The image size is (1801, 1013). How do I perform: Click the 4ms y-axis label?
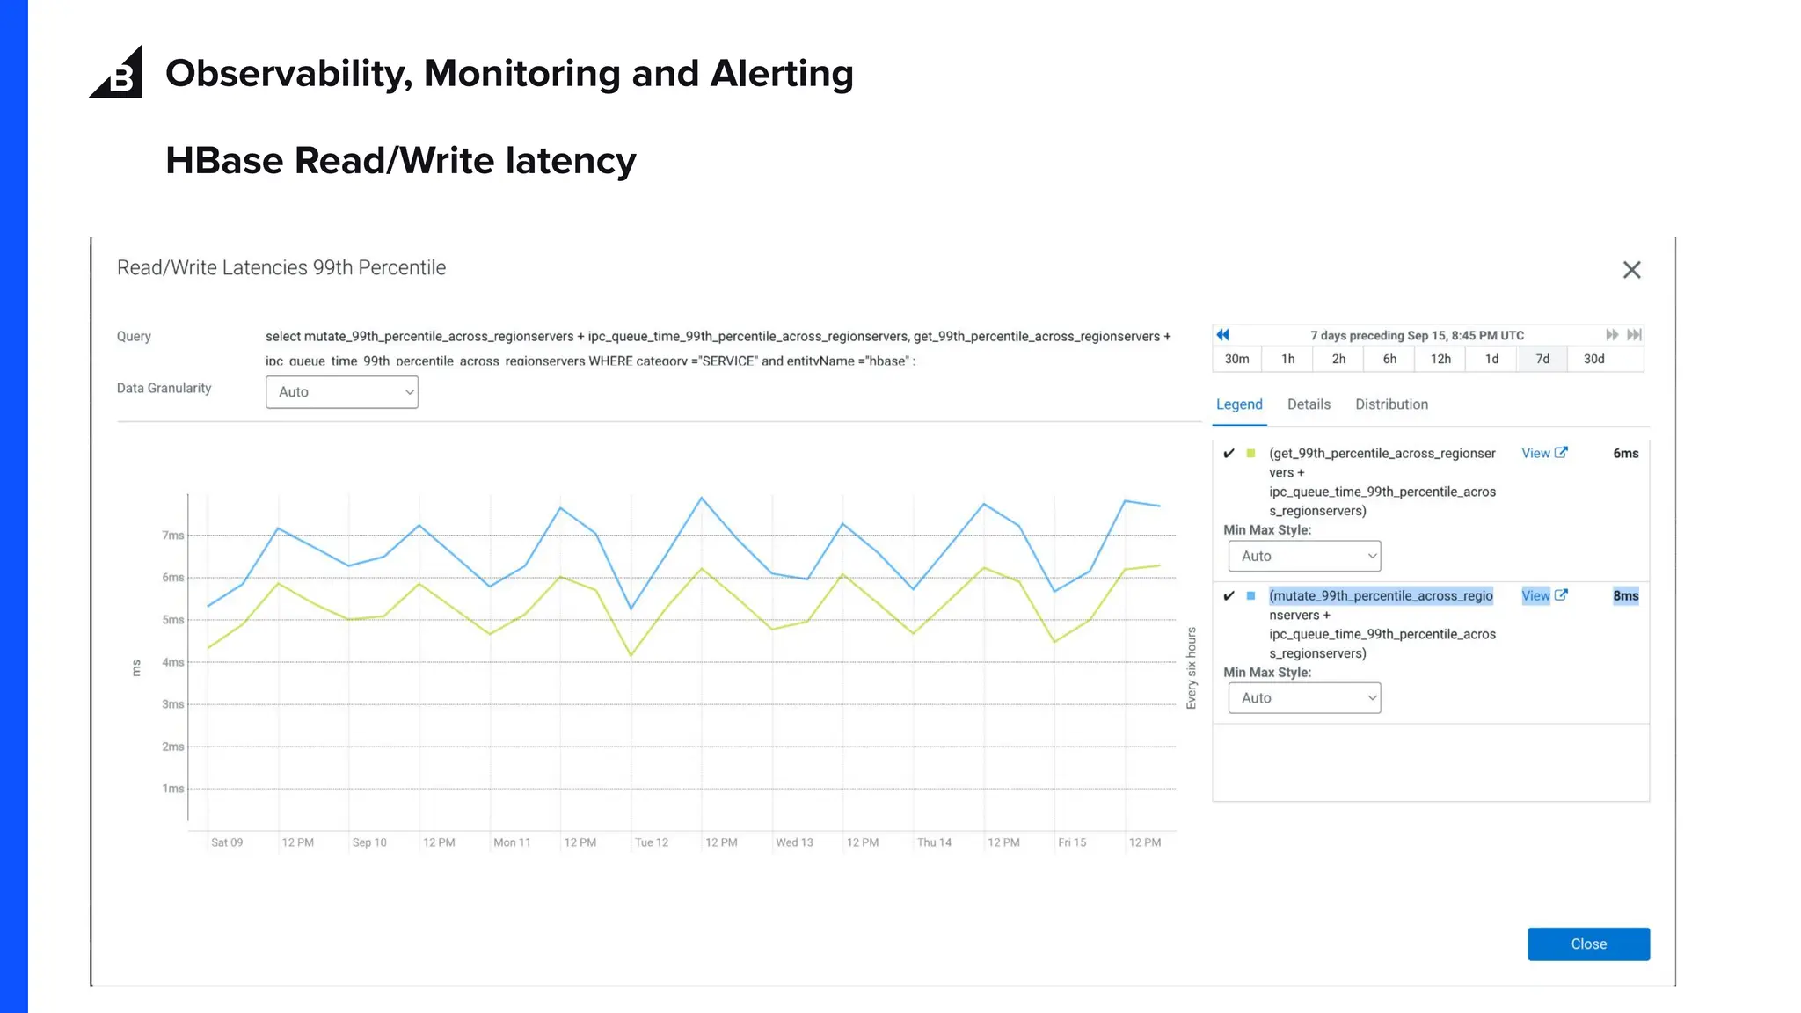(x=173, y=662)
